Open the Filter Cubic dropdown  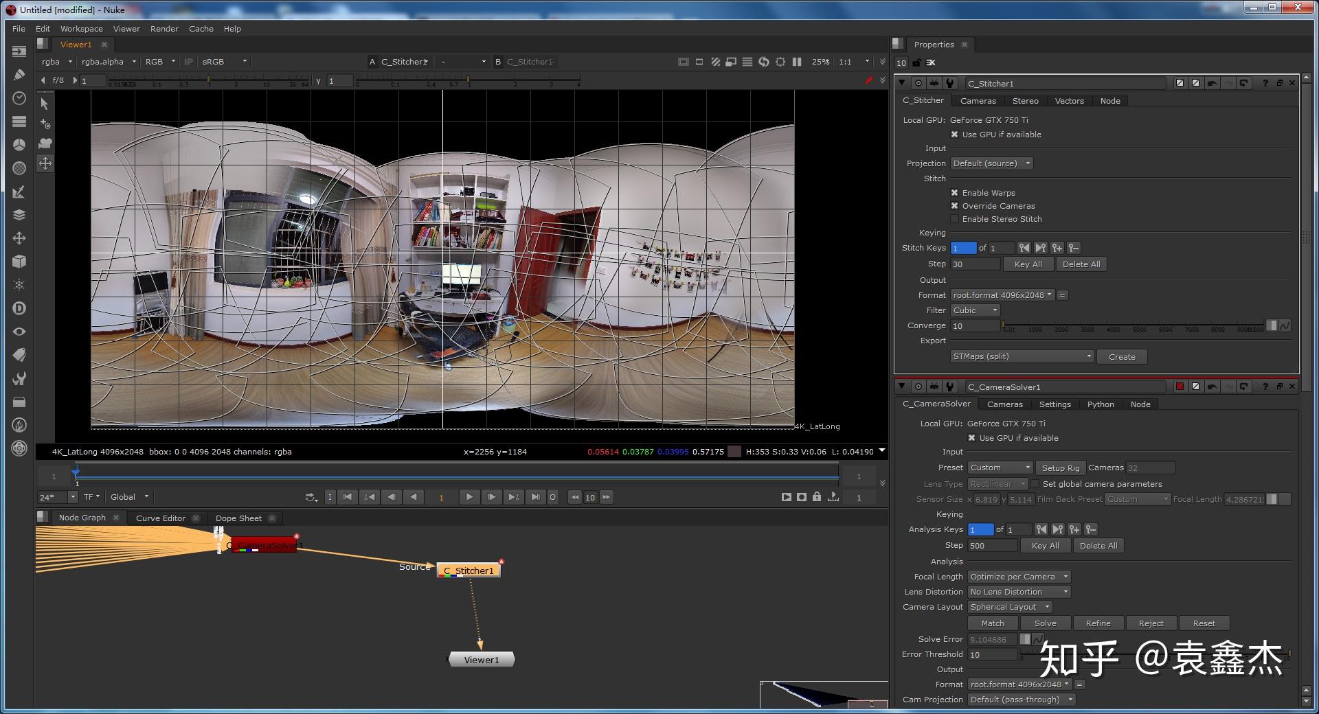pos(975,310)
